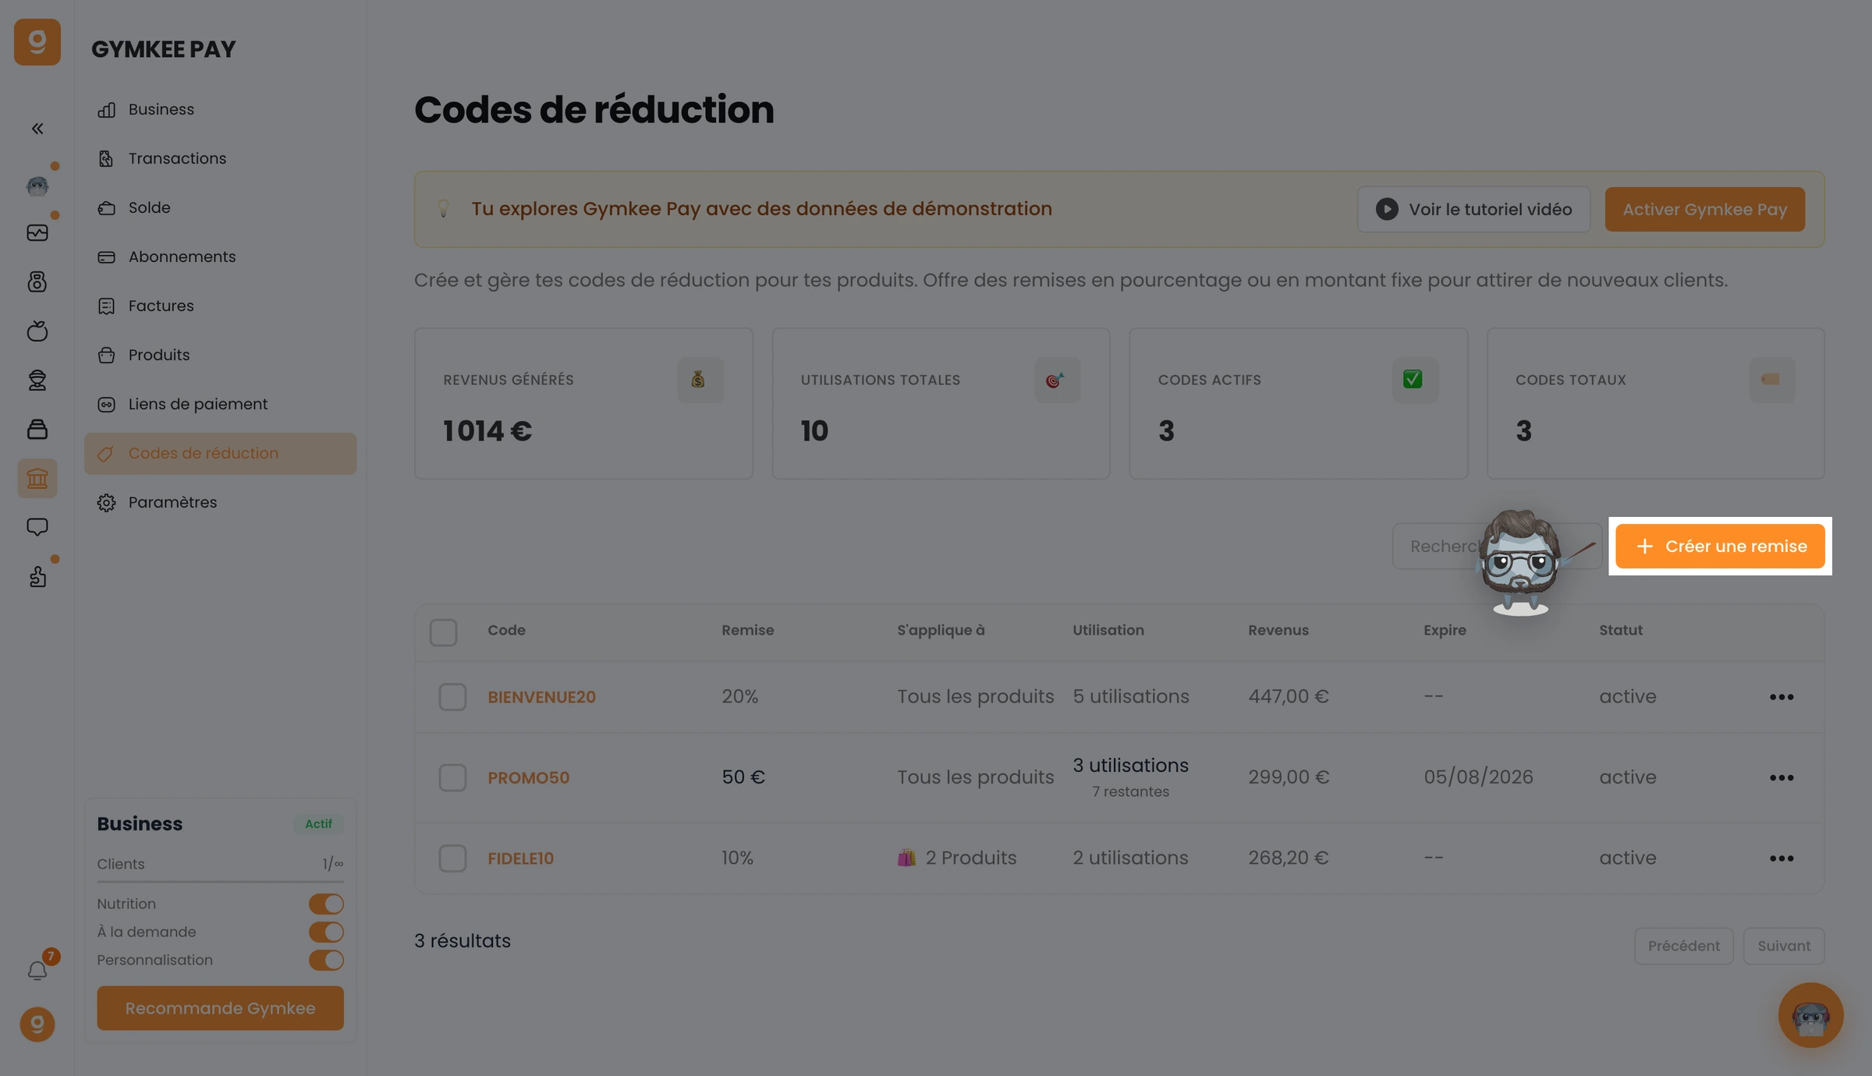Viewport: 1872px width, 1076px height.
Task: Click Créer une remise button
Action: [x=1720, y=547]
